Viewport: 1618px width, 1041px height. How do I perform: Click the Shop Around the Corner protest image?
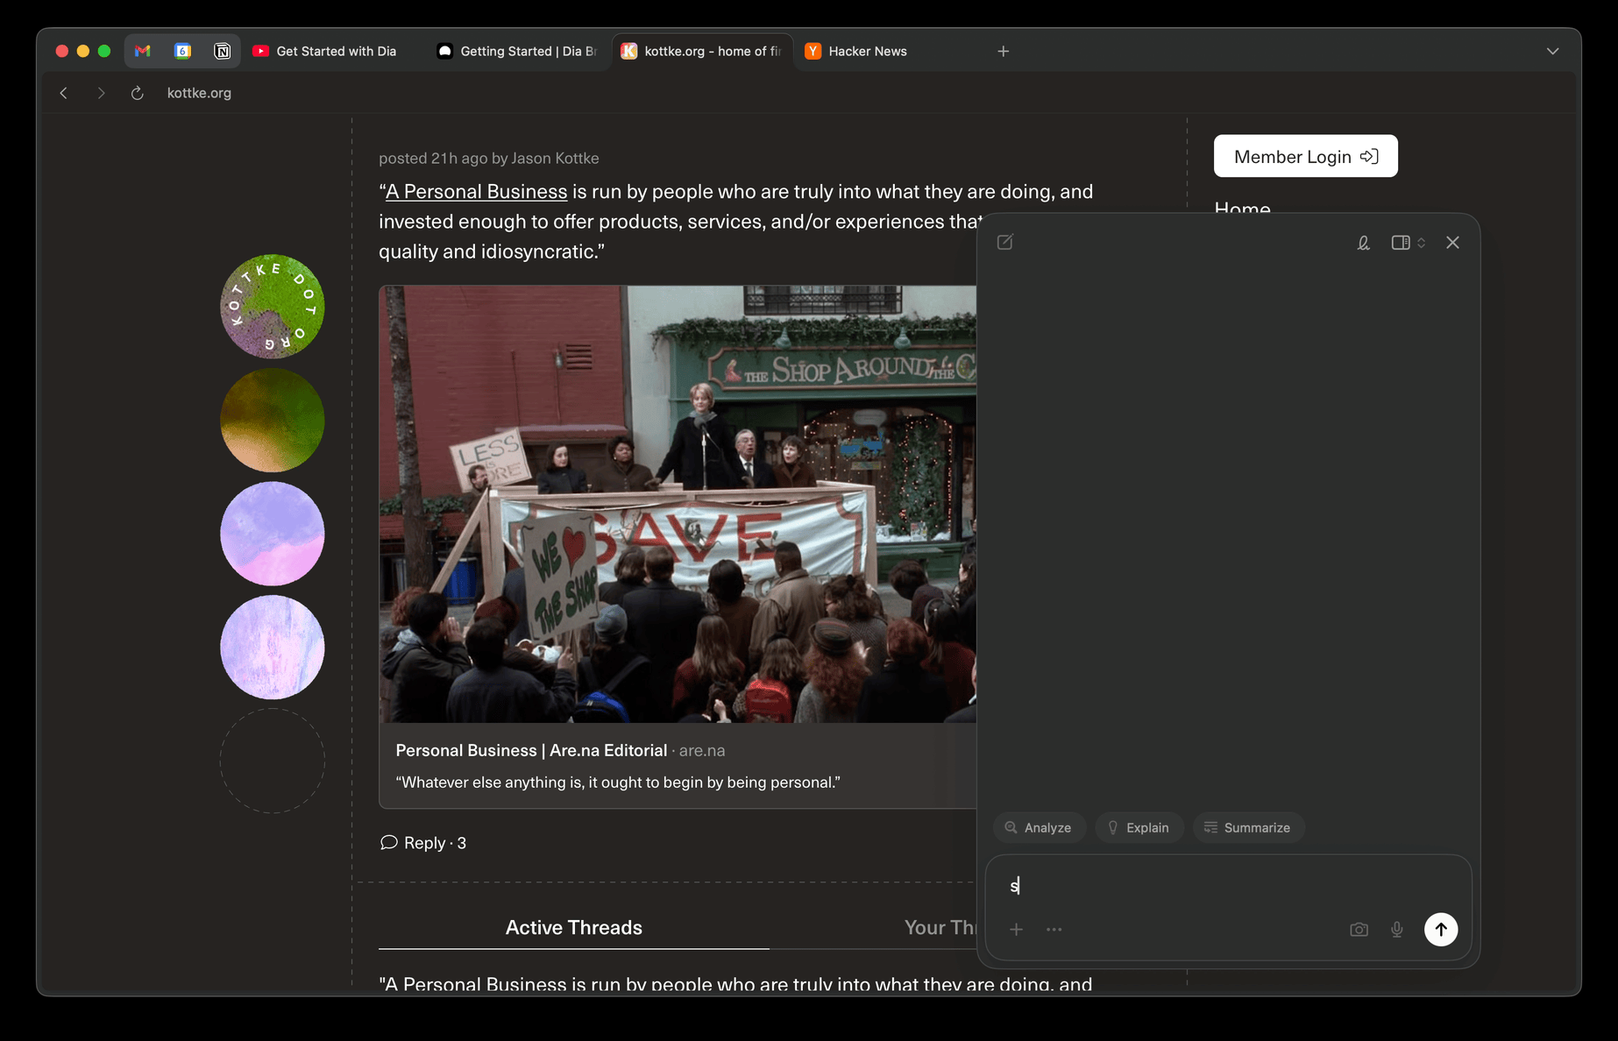[x=678, y=504]
